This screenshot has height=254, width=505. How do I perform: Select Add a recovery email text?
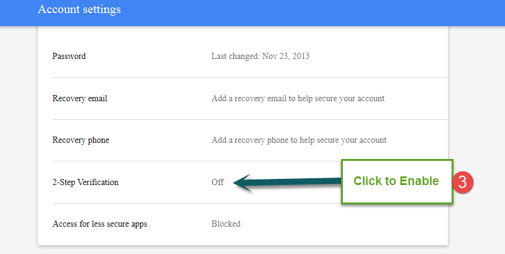298,99
